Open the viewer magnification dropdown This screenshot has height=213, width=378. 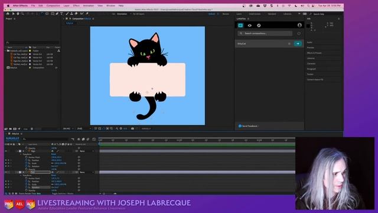pyautogui.click(x=69, y=128)
